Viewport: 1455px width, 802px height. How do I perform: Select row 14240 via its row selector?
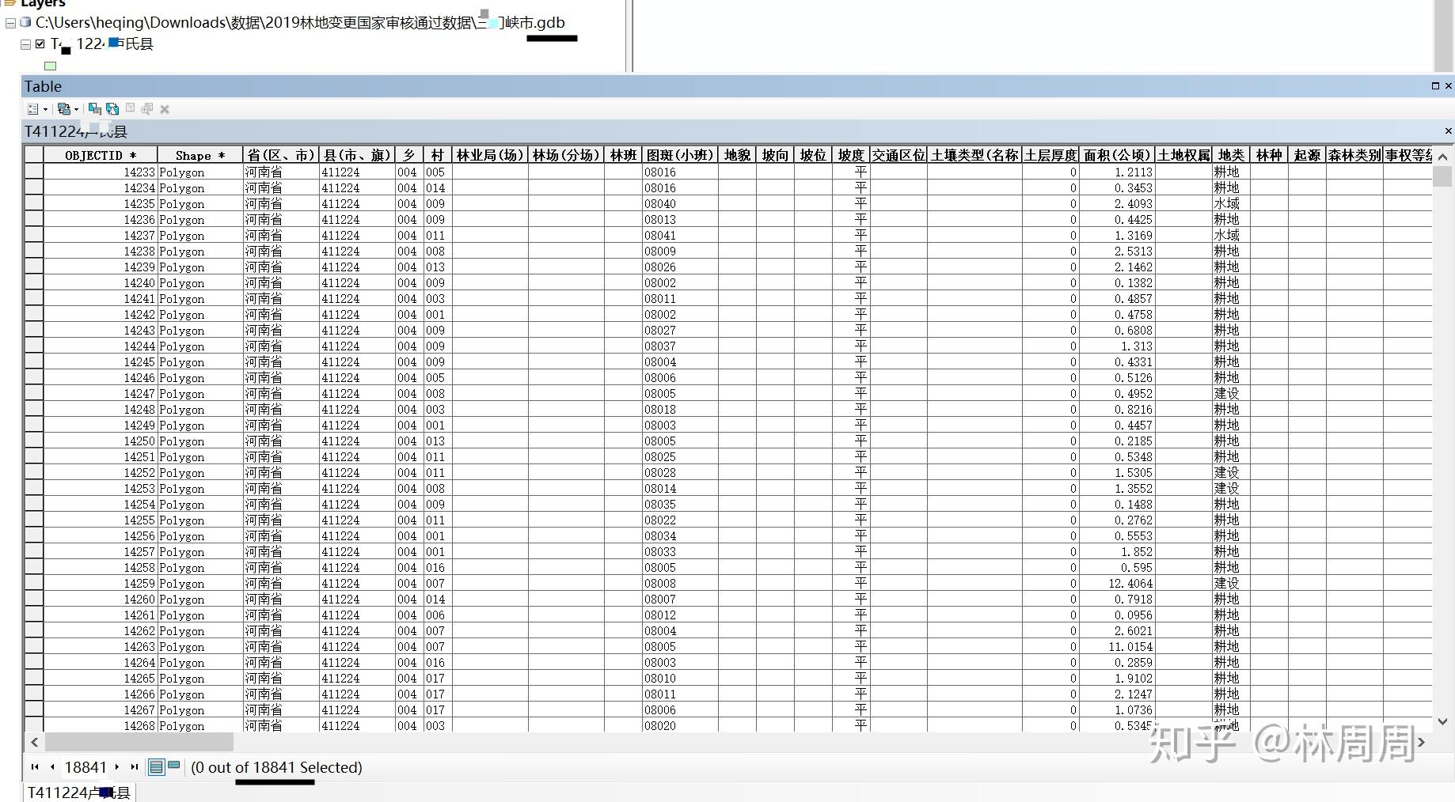coord(33,282)
